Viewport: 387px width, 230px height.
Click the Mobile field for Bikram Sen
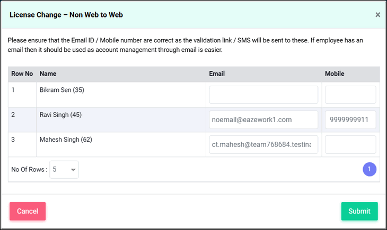click(350, 95)
